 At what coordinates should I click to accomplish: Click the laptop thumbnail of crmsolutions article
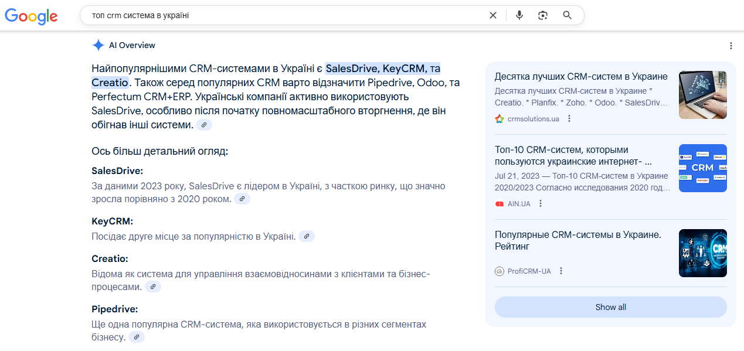pos(702,95)
